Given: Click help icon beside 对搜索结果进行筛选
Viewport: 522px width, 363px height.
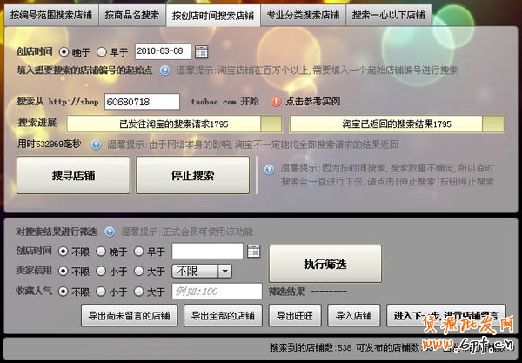Looking at the screenshot, I should pyautogui.click(x=110, y=232).
